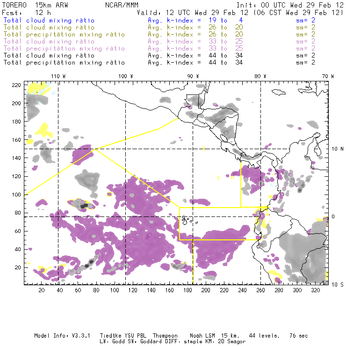
Task: Click the 'TORERO 15km ARW' title text
Action: click(35, 5)
